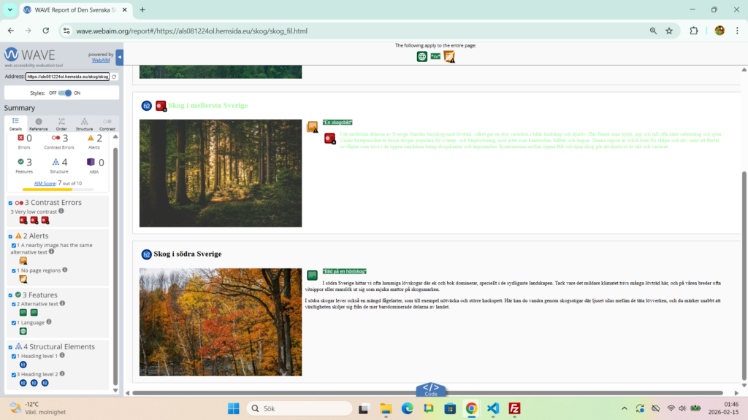
Task: Uncheck the Contrast Errors checkbox
Action: [x=10, y=203]
